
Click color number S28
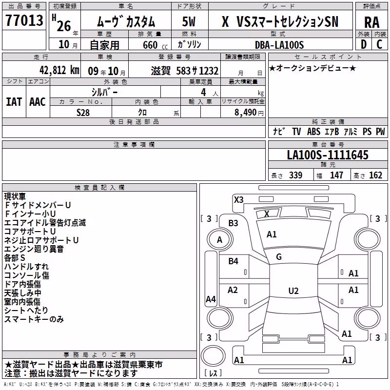(x=83, y=113)
